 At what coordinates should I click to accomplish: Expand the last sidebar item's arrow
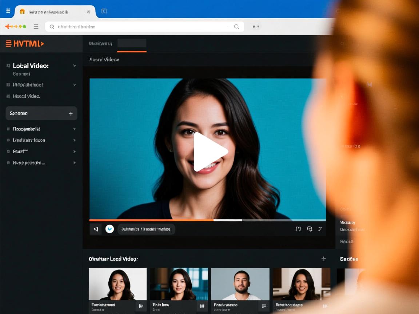[x=74, y=163]
